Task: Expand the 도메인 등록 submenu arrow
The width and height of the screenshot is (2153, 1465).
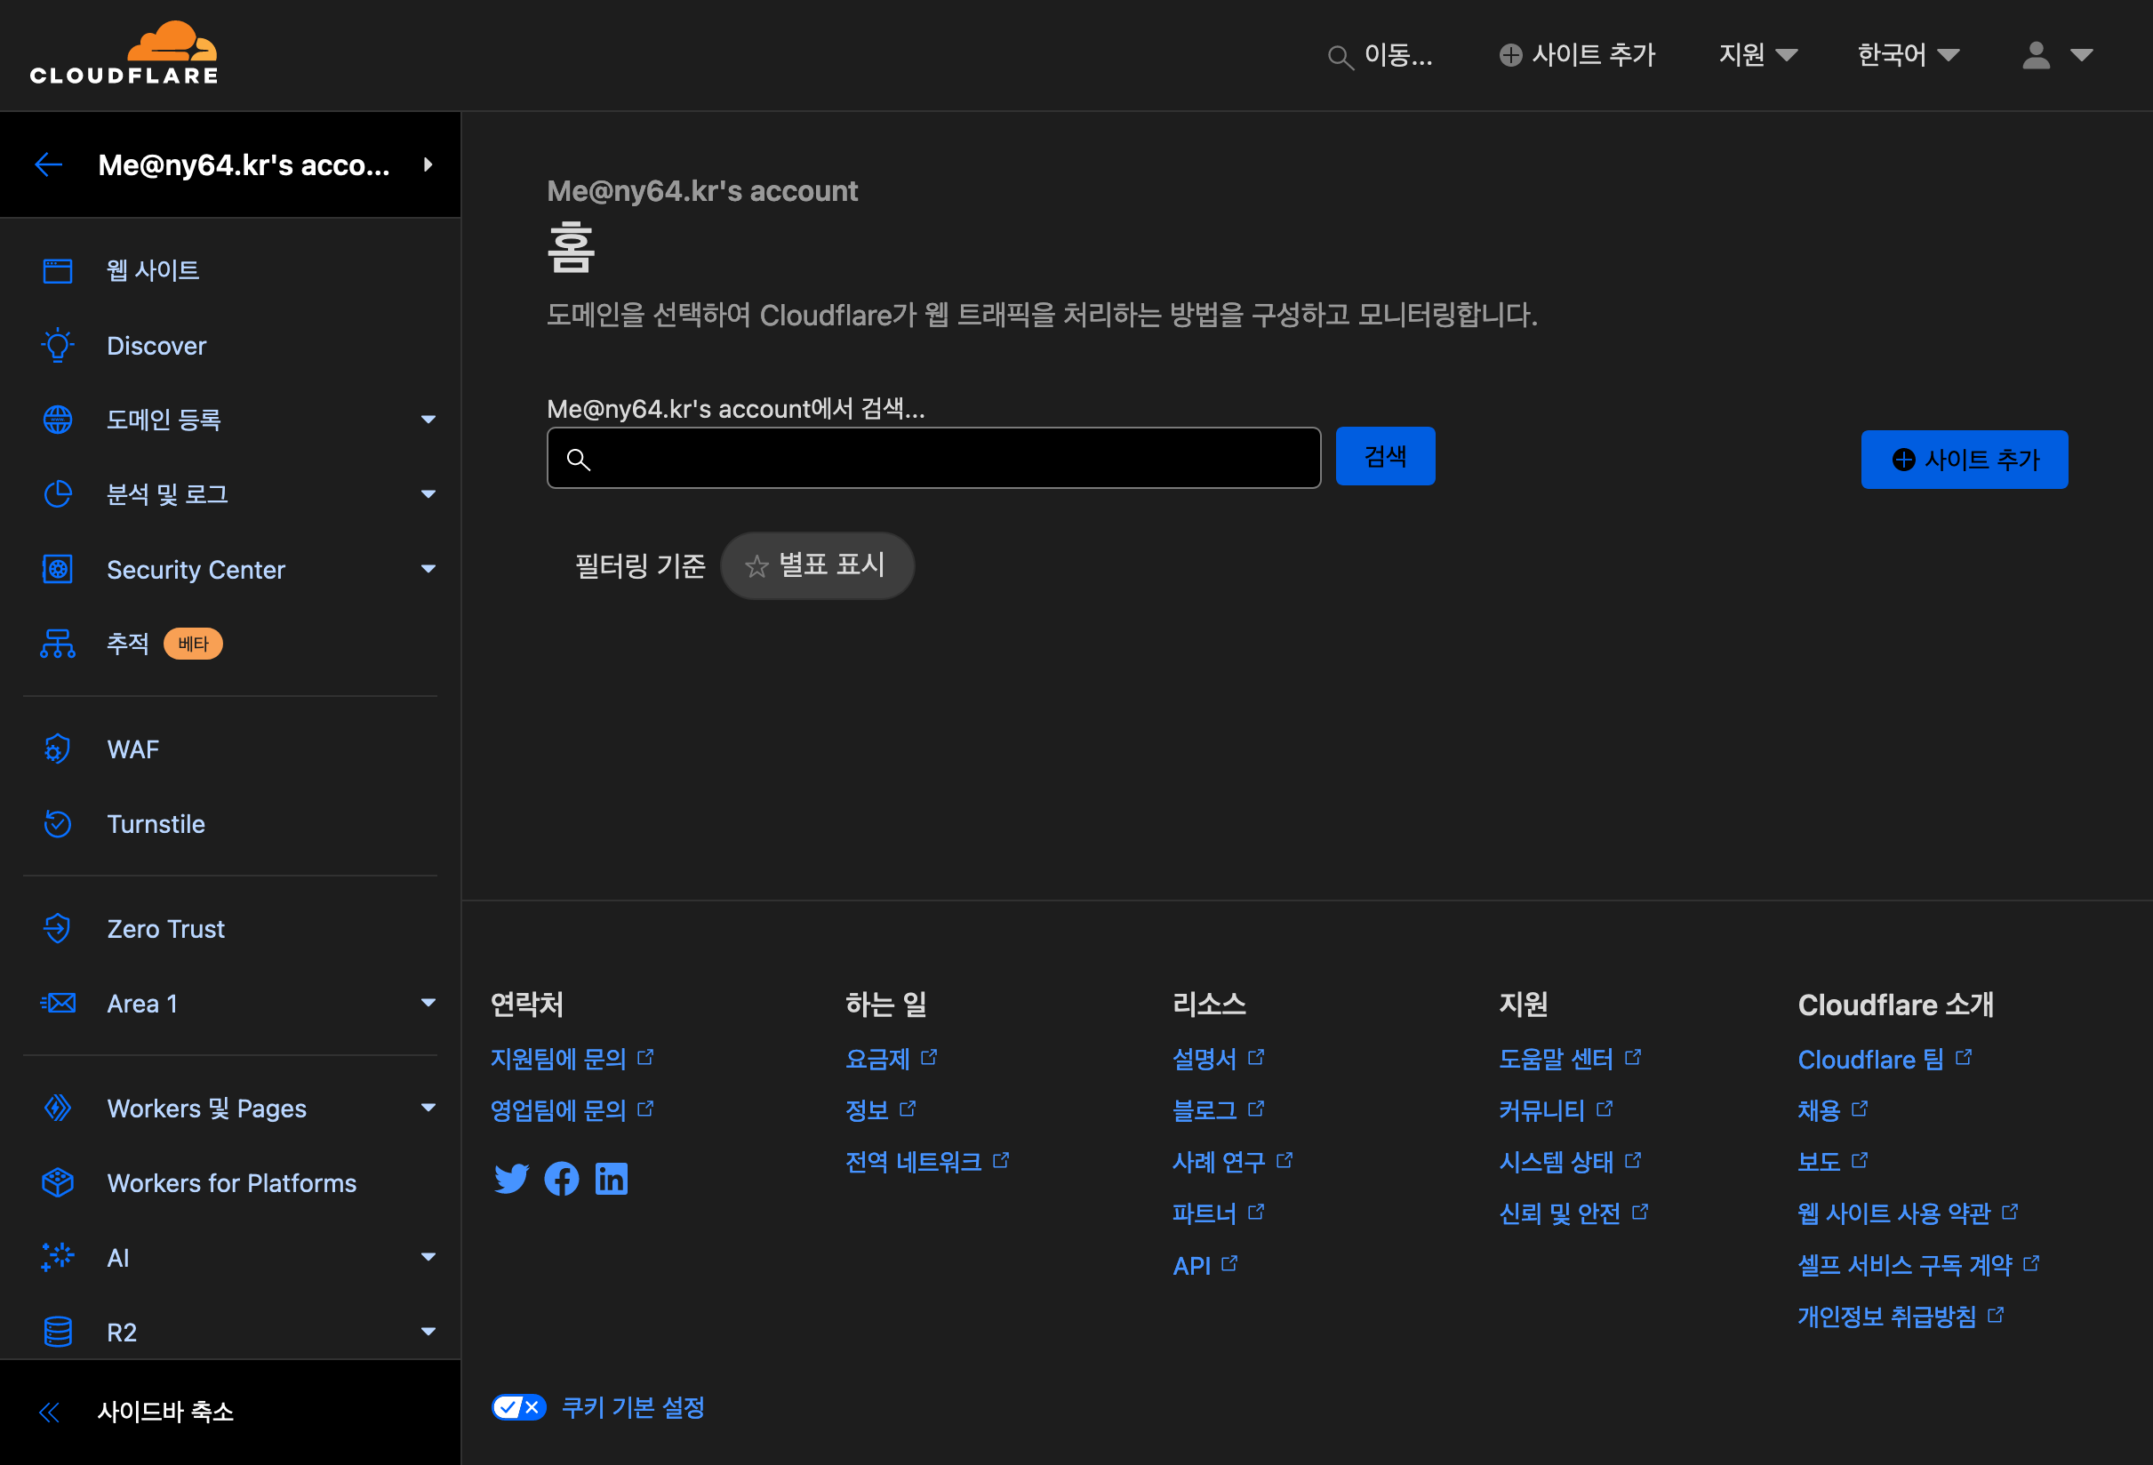Action: [428, 420]
